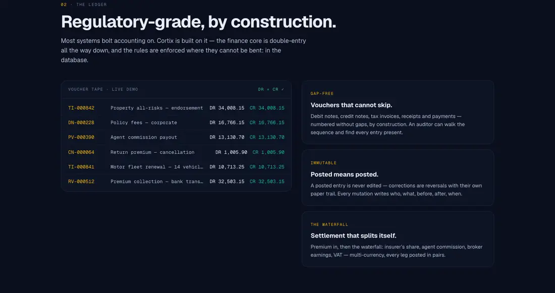Screen dimensions: 555x293
Task: Click the credit amount CR 1,005.90
Action: pyautogui.click(x=268, y=152)
